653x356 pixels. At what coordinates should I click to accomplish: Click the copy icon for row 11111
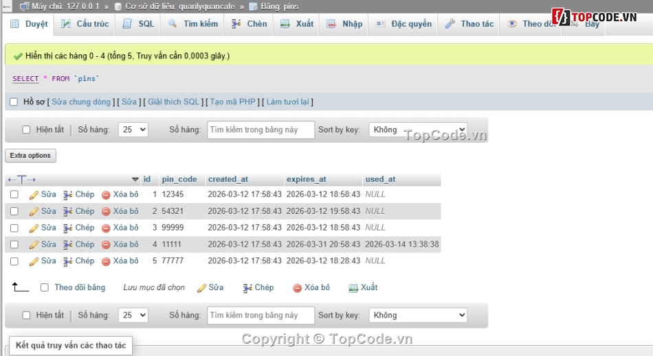[67, 245]
